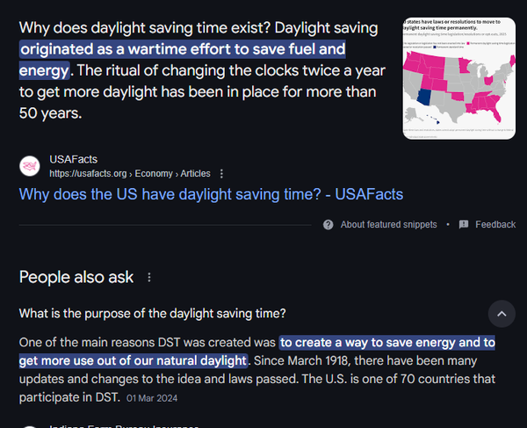Click the '50 years.' text in the snippet
Screen dimensions: 527x428
[50, 113]
